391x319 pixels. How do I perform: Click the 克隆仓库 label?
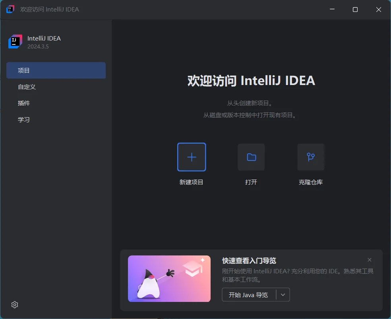point(311,182)
